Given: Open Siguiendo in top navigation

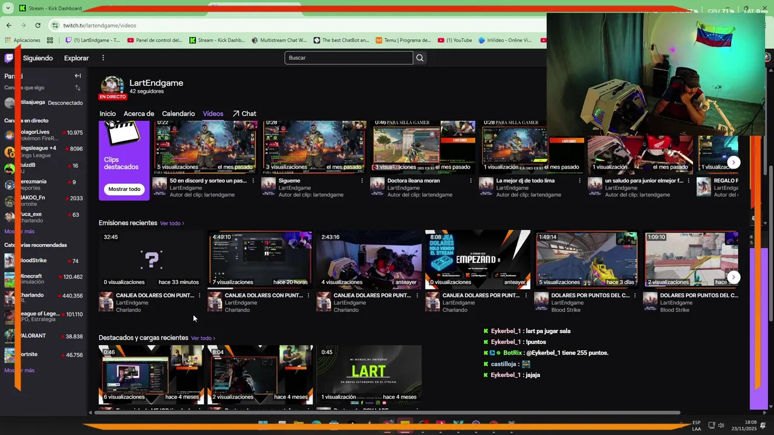Looking at the screenshot, I should pyautogui.click(x=38, y=58).
